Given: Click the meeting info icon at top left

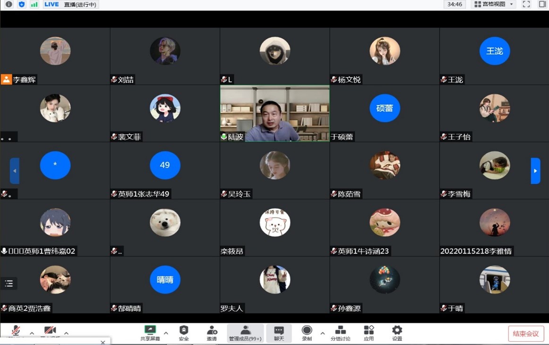Looking at the screenshot, I should tap(9, 4).
